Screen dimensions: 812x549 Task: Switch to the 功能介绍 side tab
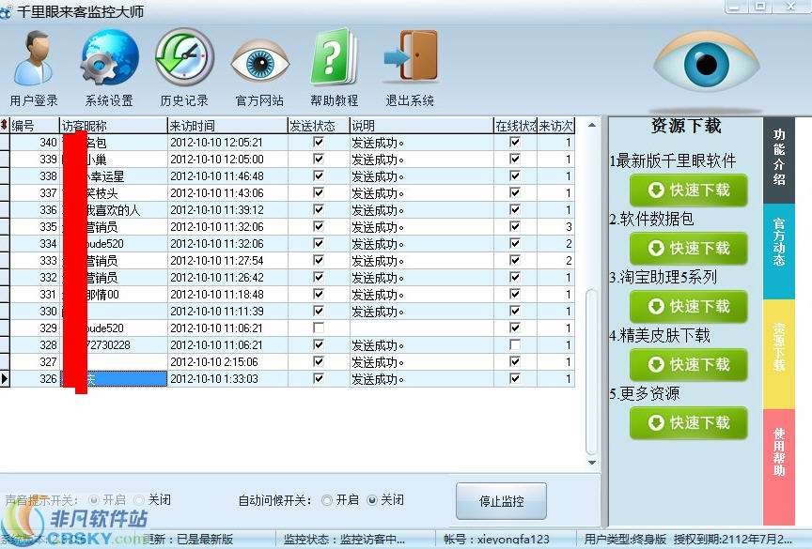(779, 159)
